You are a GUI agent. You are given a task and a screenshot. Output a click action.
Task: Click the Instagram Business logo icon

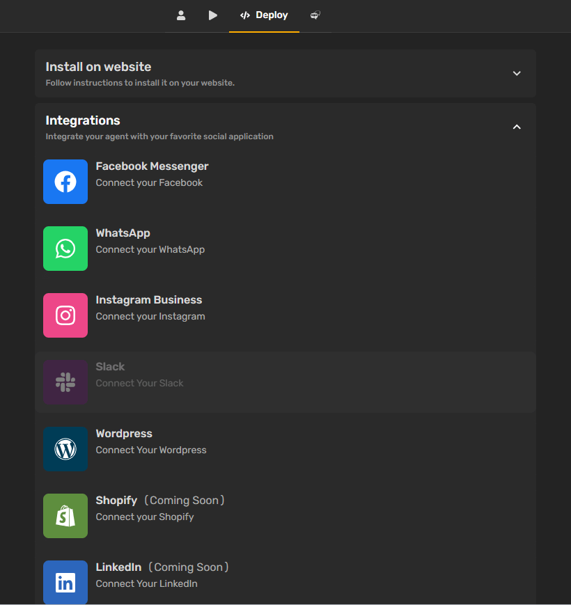tap(65, 315)
